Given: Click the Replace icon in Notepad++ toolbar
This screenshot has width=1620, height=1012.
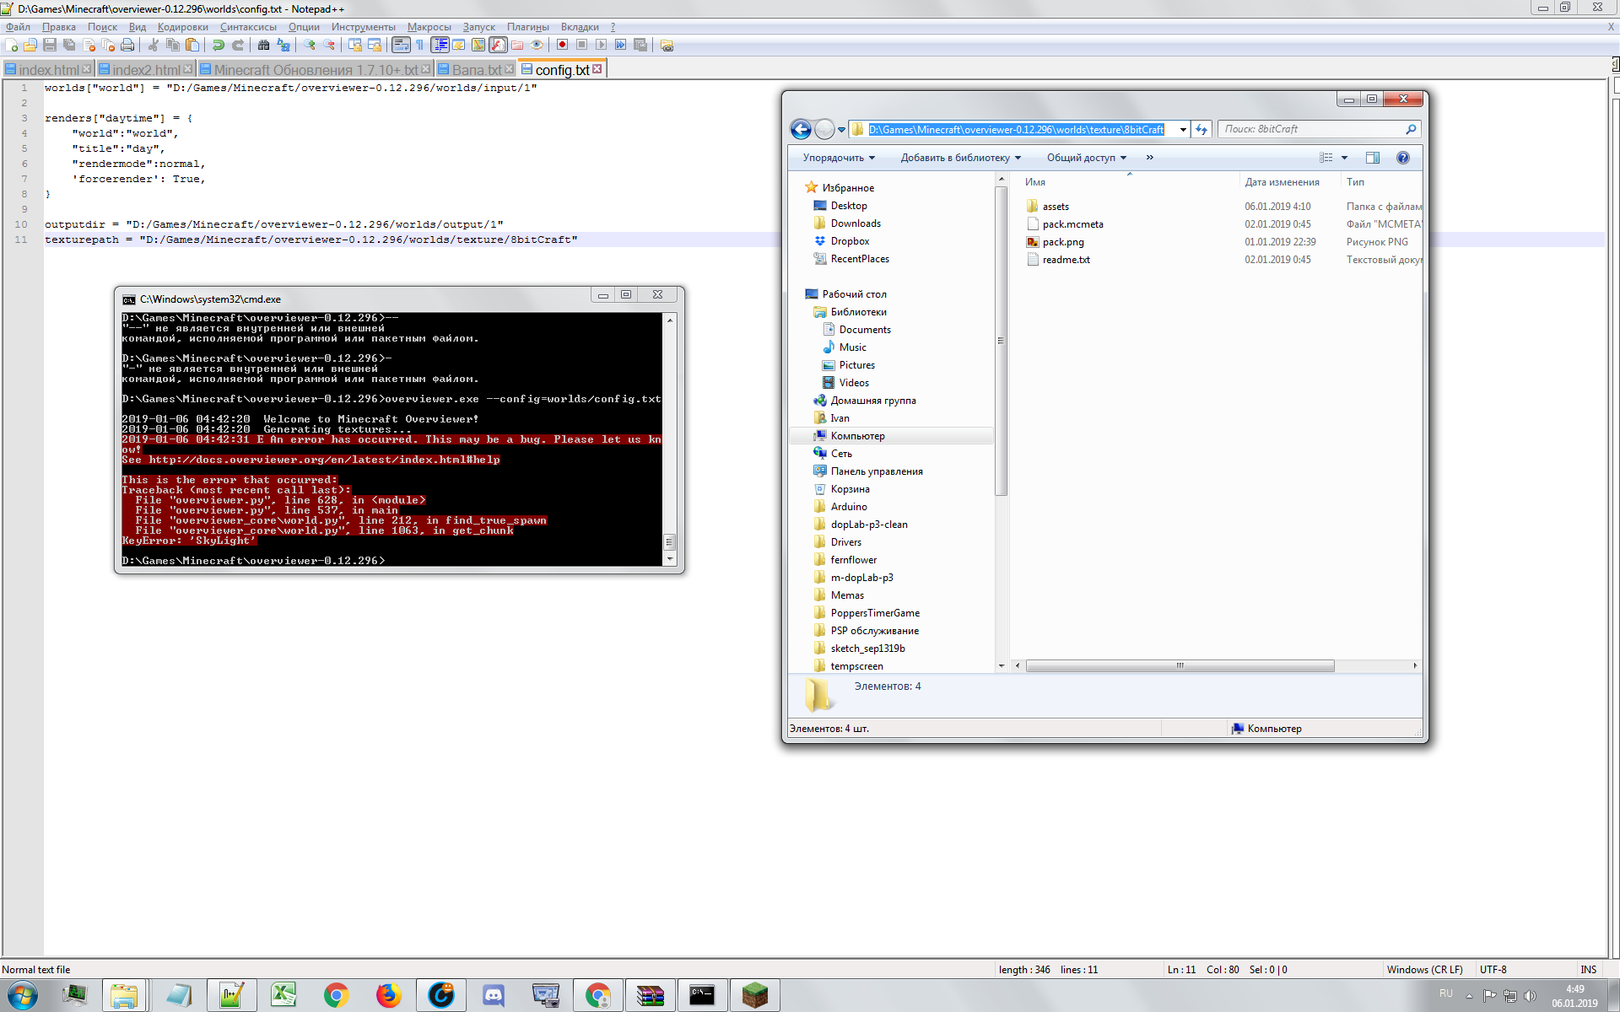Looking at the screenshot, I should [x=283, y=45].
